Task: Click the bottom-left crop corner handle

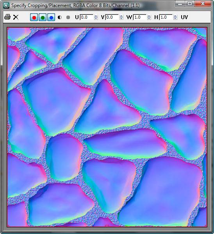Action: coord(8,226)
